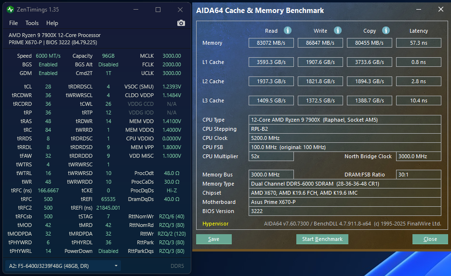The width and height of the screenshot is (451, 276).
Task: Click the Memory Latency 57.3 ns field
Action: click(419, 43)
